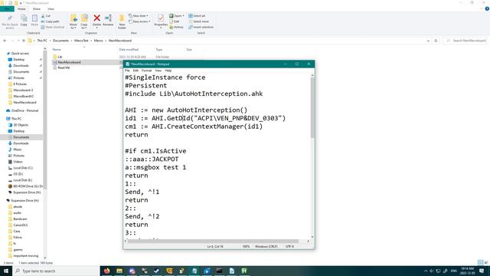Click Cut in the Clipboard group
Screen dimensions: 490x276
coord(46,15)
